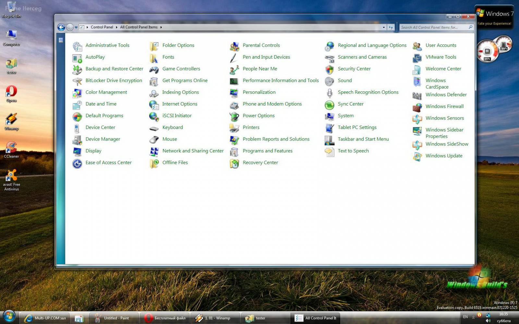Open Regional and Language Options link

tap(372, 45)
